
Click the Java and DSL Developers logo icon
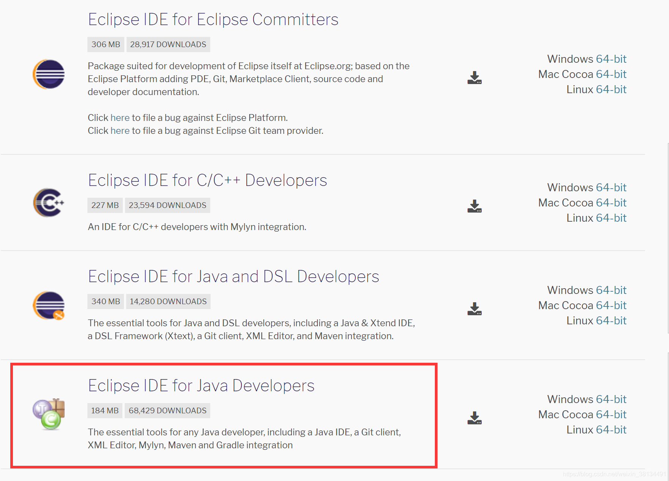pos(49,305)
